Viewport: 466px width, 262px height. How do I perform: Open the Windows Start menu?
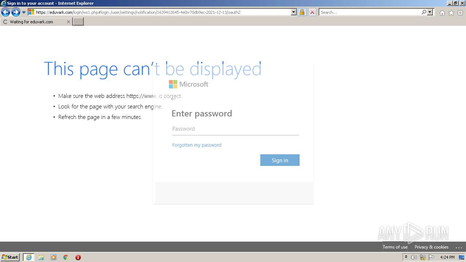point(10,257)
